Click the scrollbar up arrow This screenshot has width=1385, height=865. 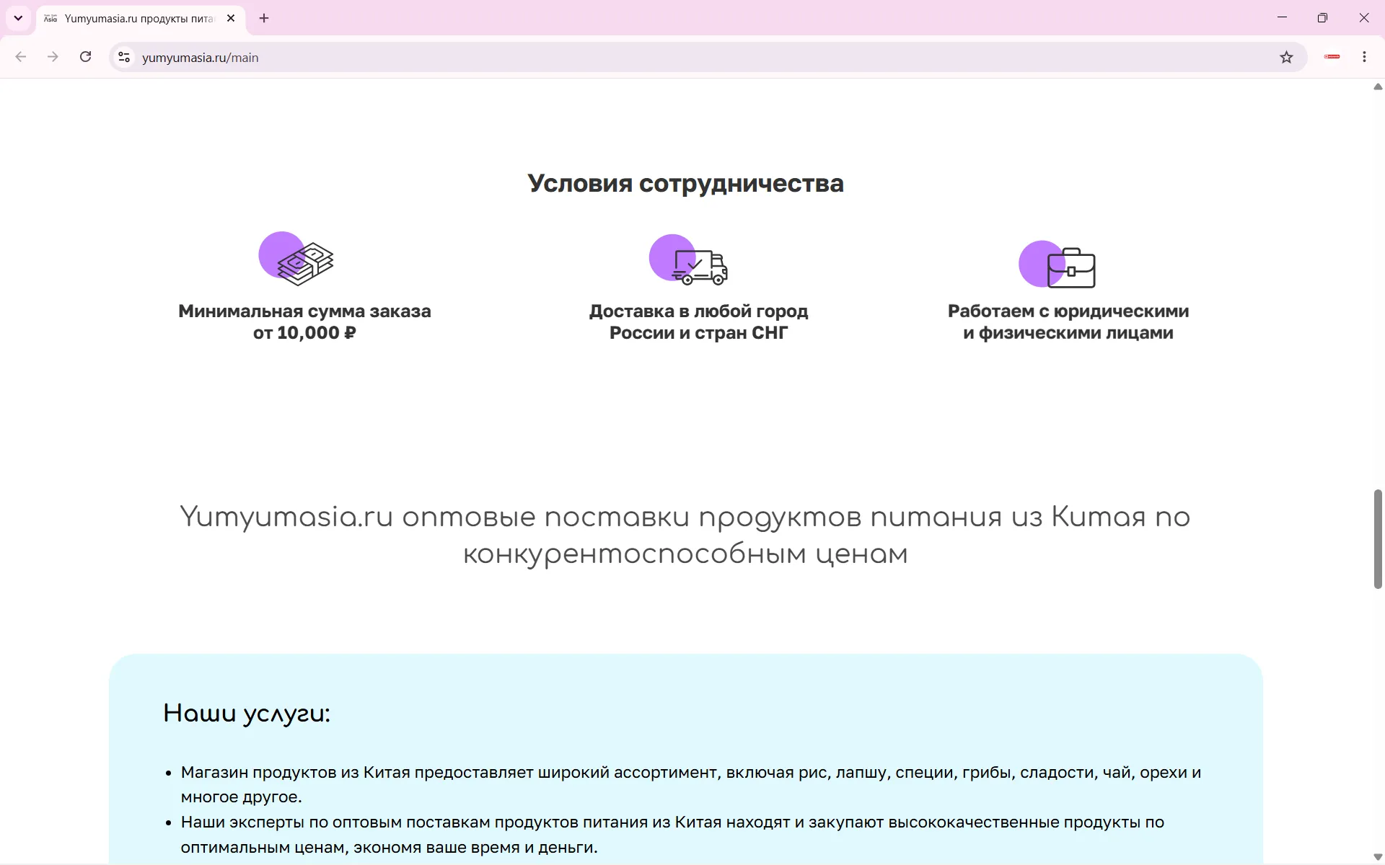(1378, 86)
